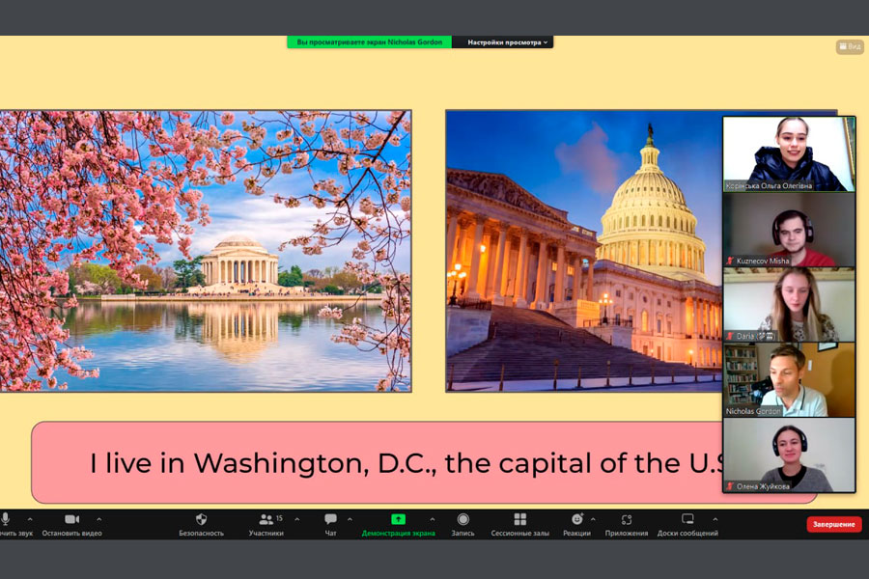
Task: Click the microphone mute icon
Action: click(5, 519)
